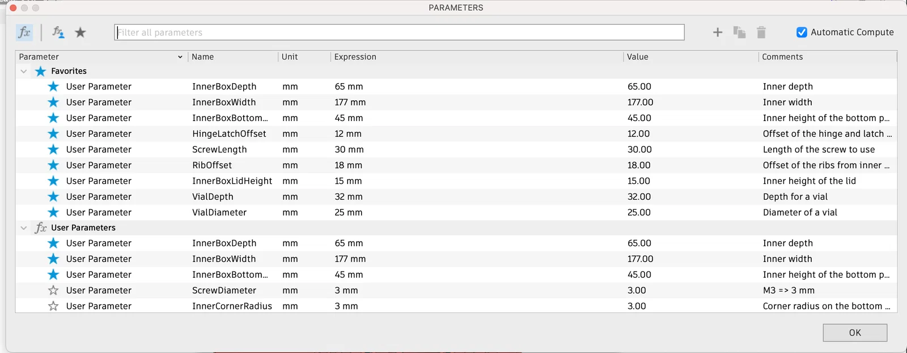Click the fx icon beside User Parameters
907x353 pixels.
point(41,227)
